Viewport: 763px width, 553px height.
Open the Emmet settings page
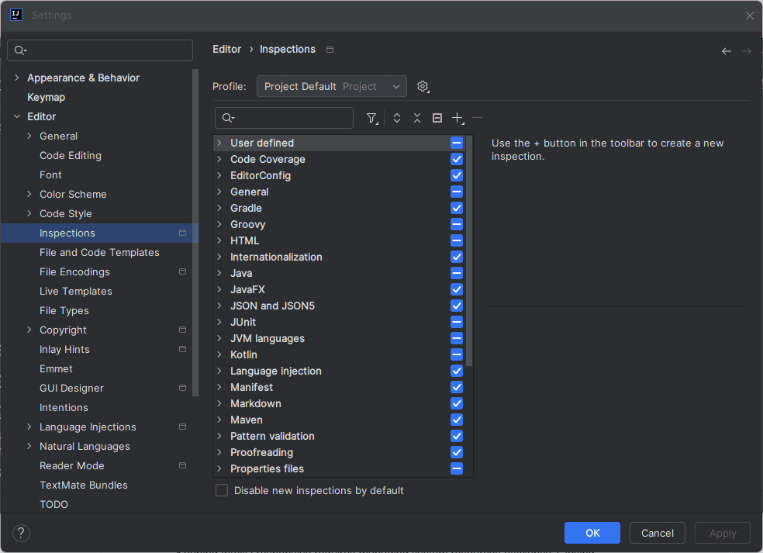56,368
